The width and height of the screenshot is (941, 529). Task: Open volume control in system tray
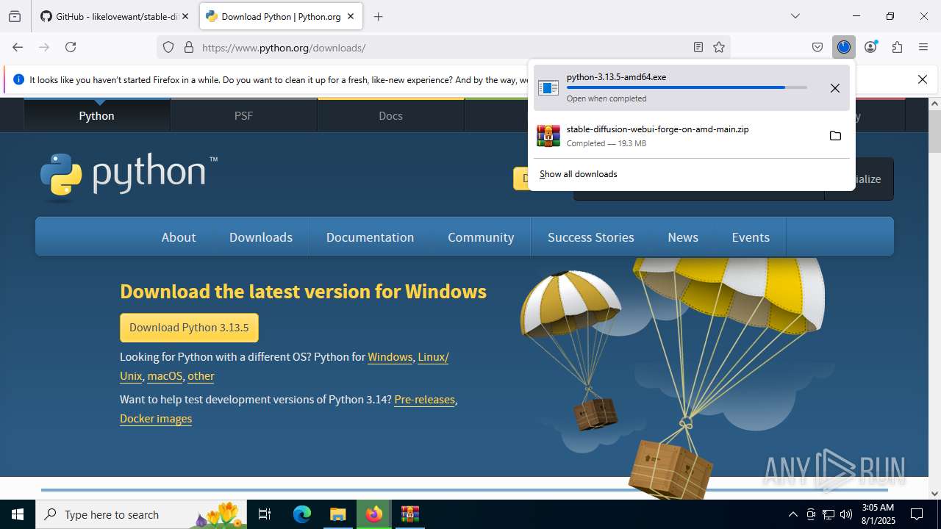point(846,514)
